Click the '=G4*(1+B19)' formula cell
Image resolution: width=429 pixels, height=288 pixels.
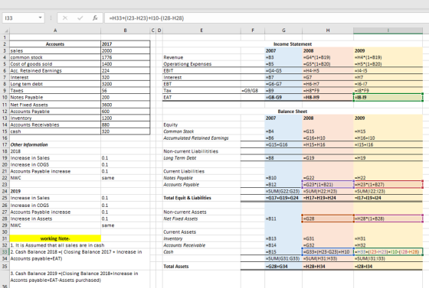coord(328,57)
